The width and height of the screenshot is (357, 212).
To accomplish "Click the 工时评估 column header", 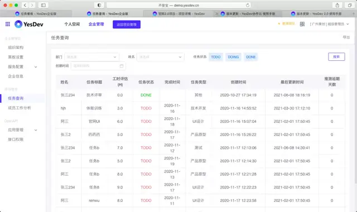I will 120,81.
